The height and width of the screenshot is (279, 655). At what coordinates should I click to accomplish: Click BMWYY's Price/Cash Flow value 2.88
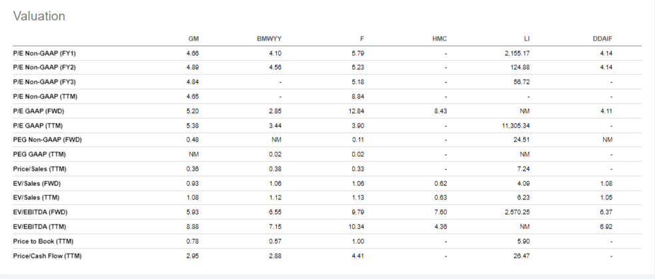tap(276, 256)
